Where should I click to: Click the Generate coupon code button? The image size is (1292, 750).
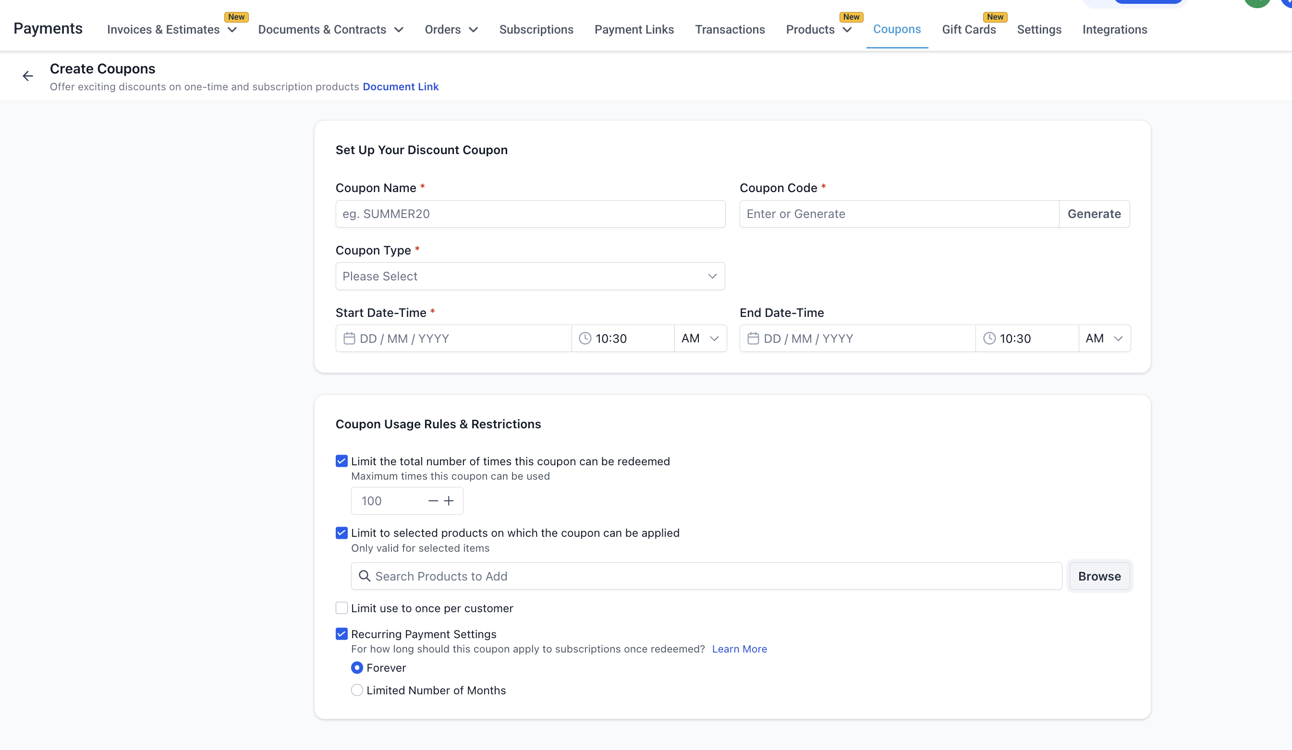(1094, 214)
